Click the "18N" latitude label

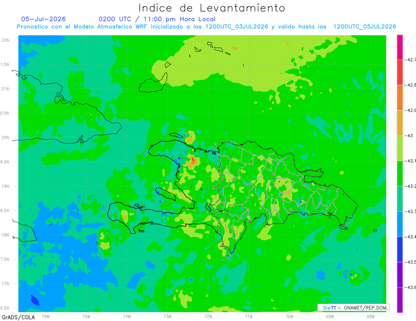click(x=6, y=235)
